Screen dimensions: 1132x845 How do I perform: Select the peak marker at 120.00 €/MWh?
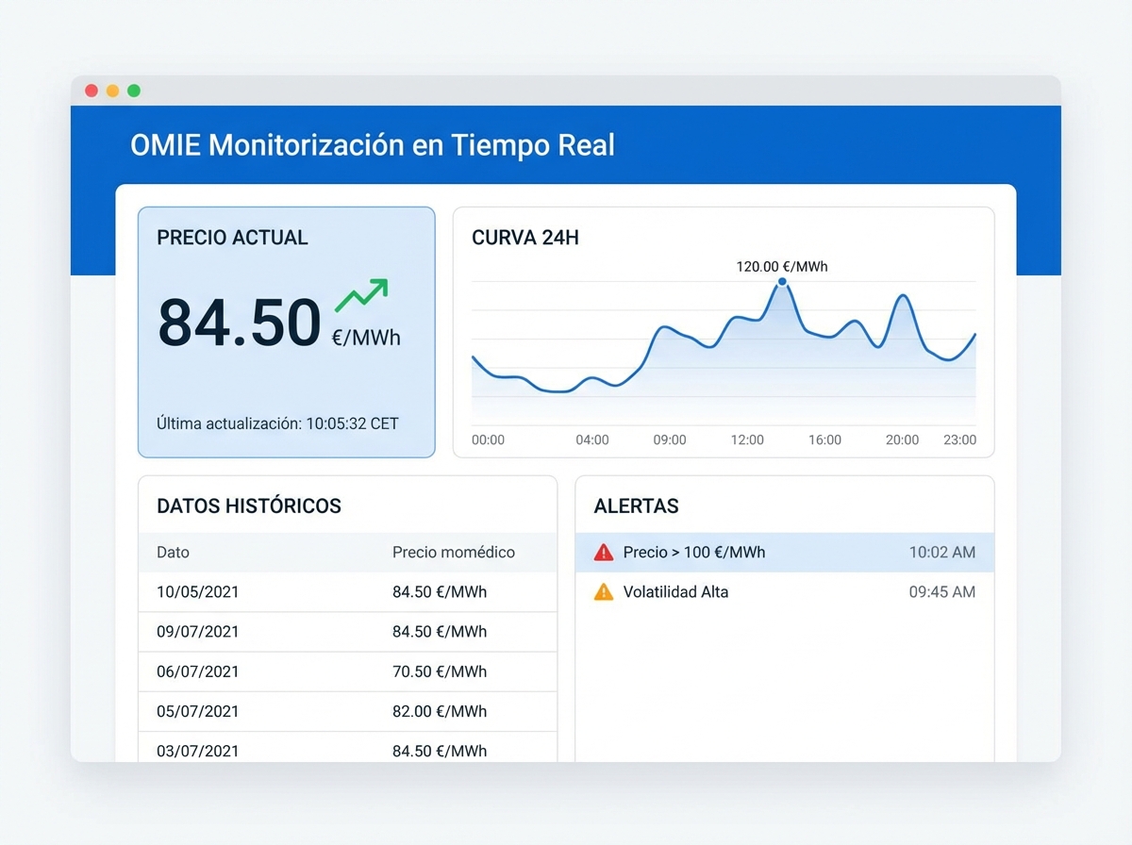[x=784, y=281]
